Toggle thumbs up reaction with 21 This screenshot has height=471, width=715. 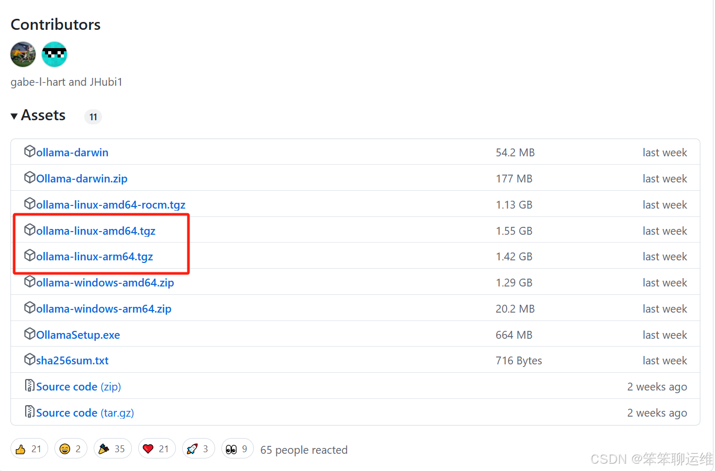point(29,449)
